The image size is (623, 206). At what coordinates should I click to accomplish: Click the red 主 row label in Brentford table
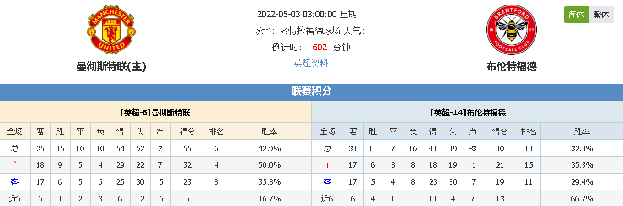tap(327, 165)
